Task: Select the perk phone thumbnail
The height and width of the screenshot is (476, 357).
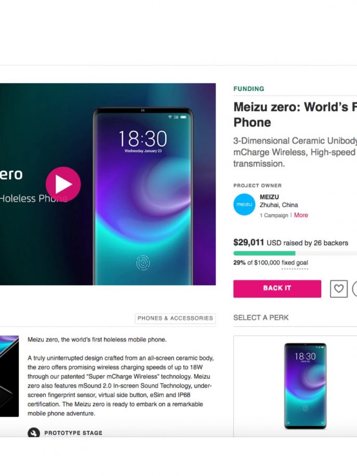Action: [x=305, y=386]
